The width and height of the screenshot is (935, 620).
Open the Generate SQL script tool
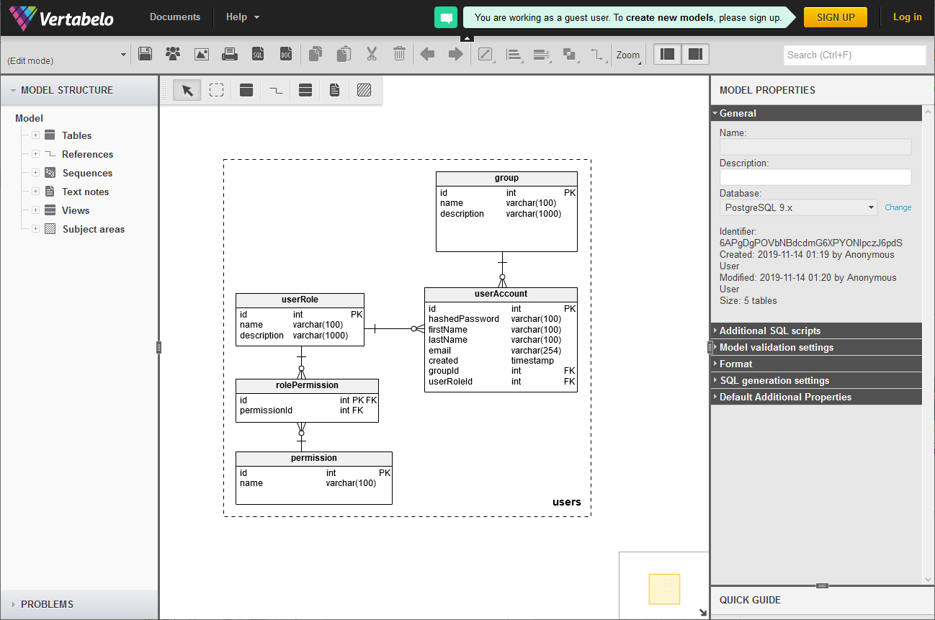tap(258, 54)
